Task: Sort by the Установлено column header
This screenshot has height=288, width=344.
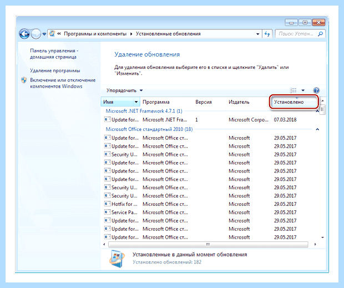Action: tap(294, 102)
